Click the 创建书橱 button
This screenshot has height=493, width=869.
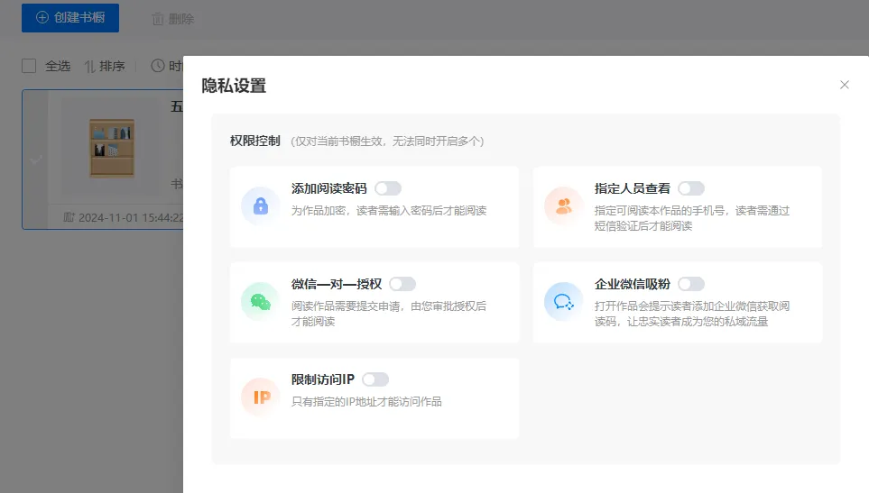pyautogui.click(x=70, y=18)
